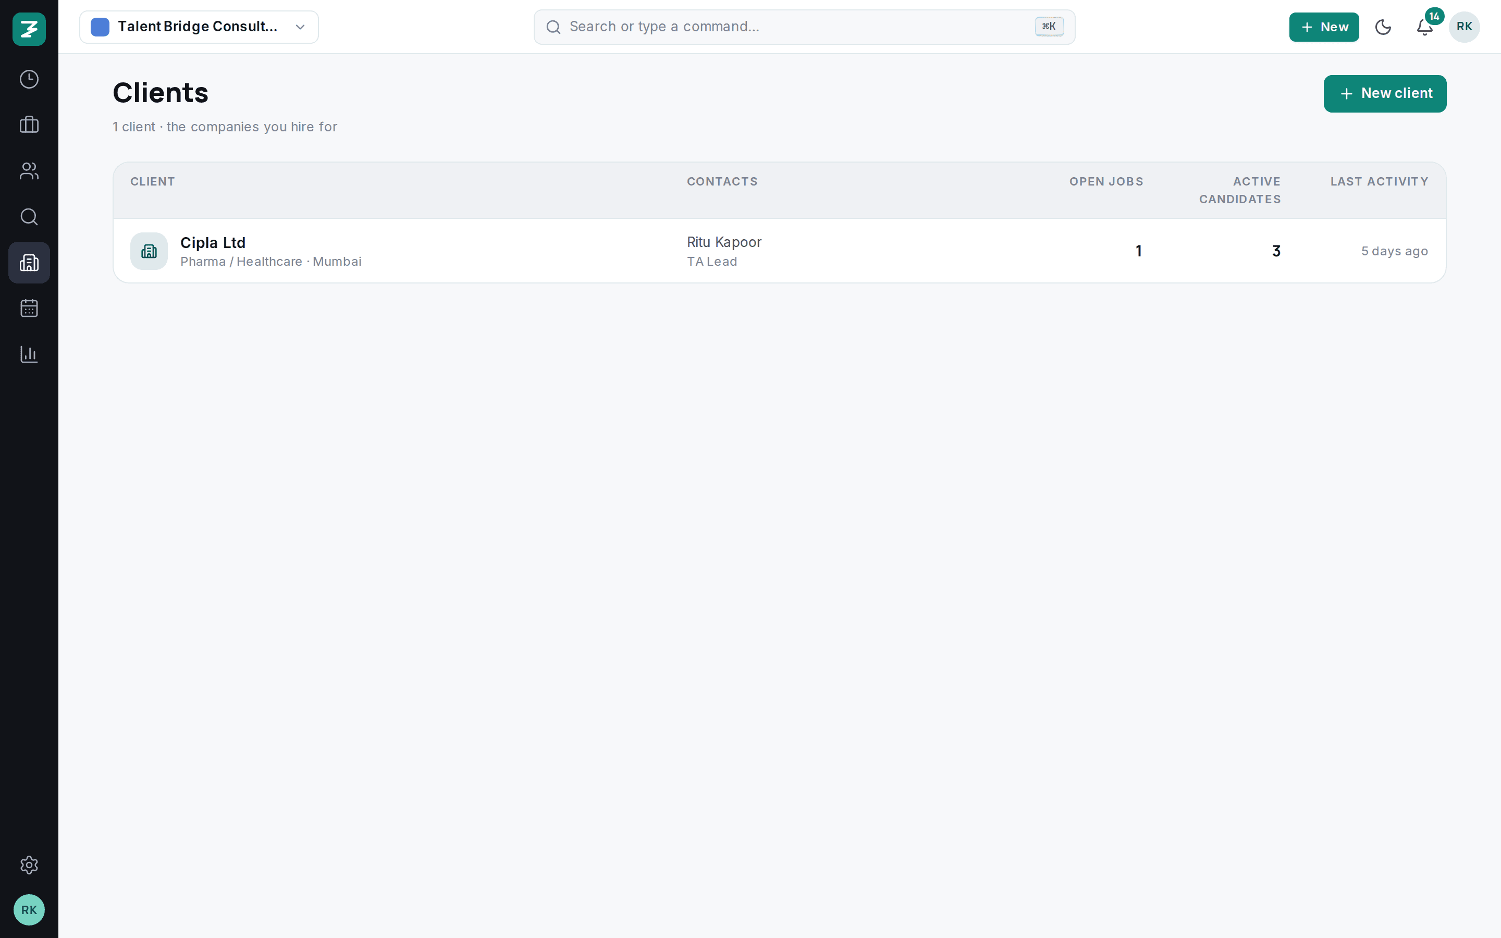The height and width of the screenshot is (938, 1501).
Task: Open the calendar icon in sidebar
Action: click(x=29, y=308)
